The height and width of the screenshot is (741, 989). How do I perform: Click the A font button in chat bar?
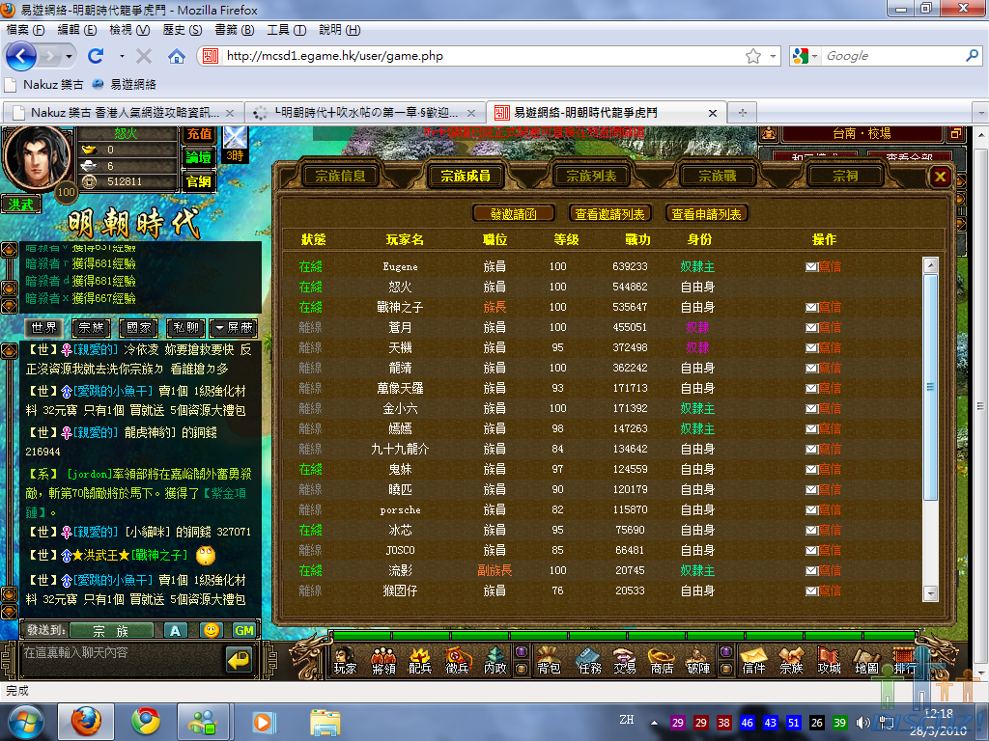[x=176, y=630]
